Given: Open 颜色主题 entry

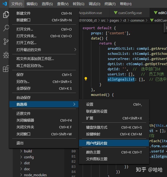Looking at the screenshot, I should pos(114,152).
